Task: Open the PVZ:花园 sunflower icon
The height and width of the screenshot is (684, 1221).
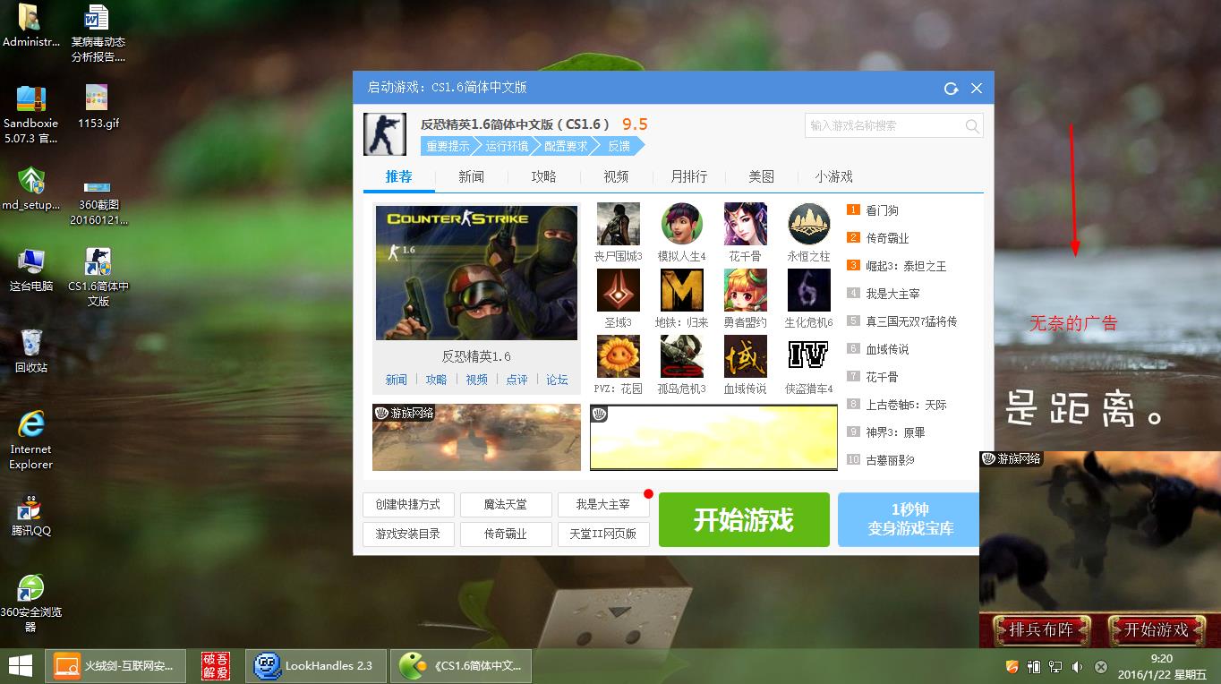Action: [x=619, y=356]
